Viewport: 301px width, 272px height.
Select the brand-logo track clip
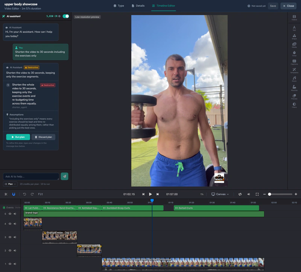[144, 214]
